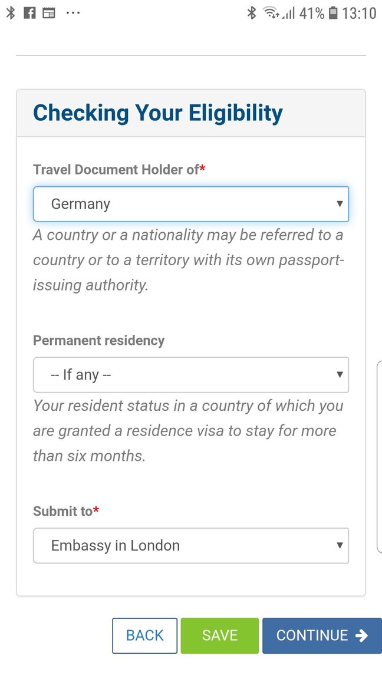Click the "Checking Your Eligibility" heading

[157, 113]
